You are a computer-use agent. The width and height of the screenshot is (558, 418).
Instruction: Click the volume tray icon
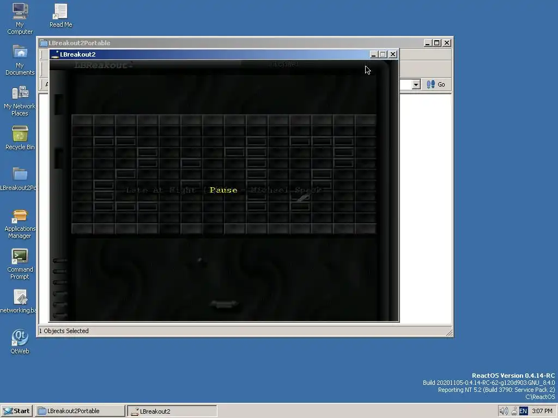503,411
